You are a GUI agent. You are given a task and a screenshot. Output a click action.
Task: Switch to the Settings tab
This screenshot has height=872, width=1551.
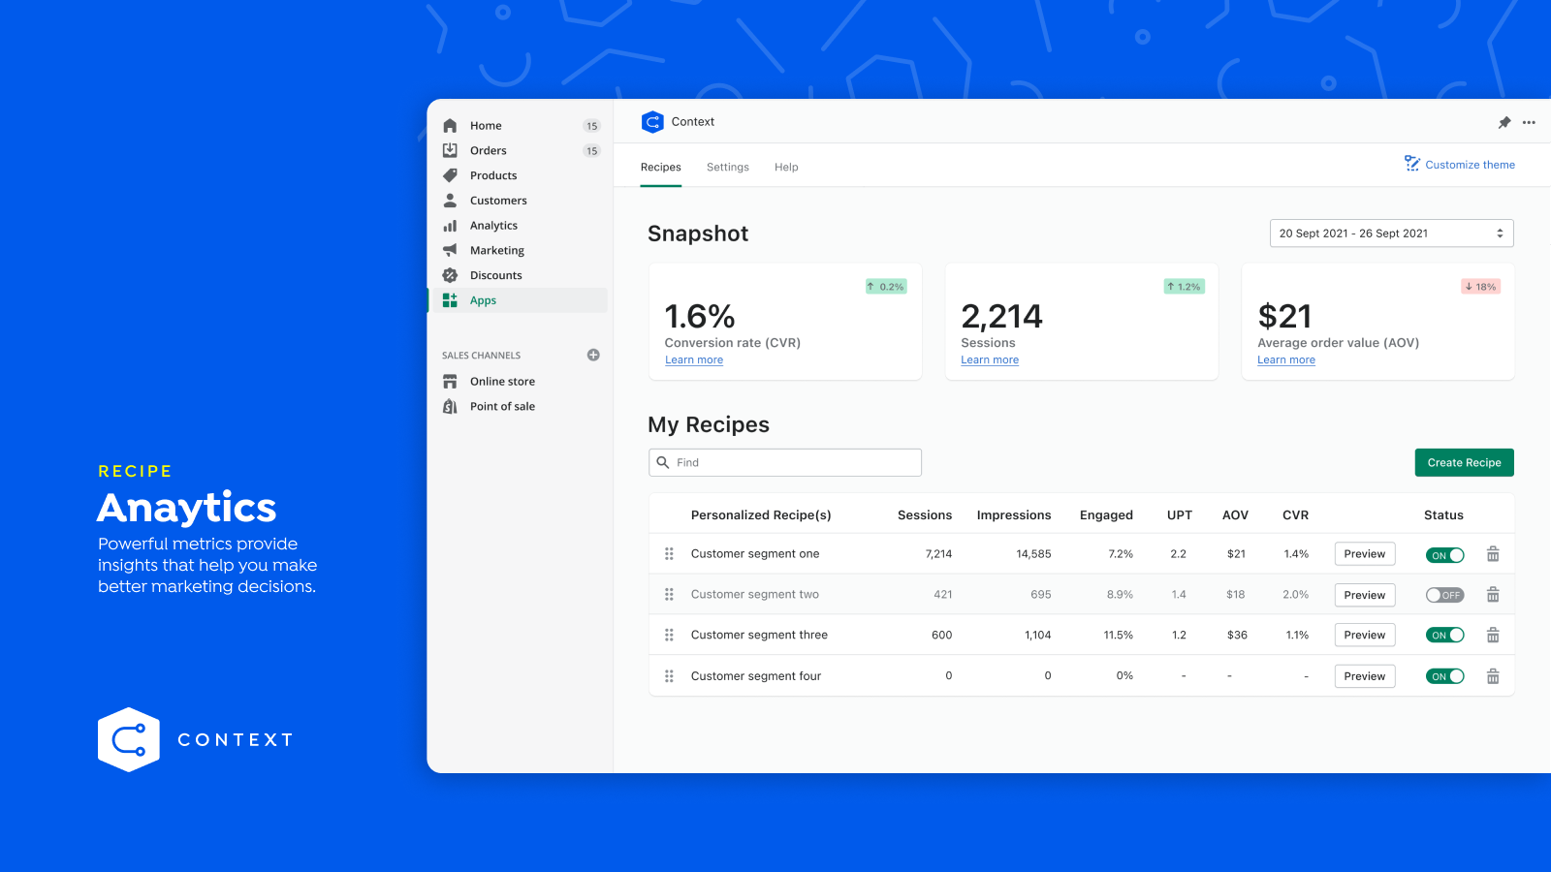coord(728,167)
